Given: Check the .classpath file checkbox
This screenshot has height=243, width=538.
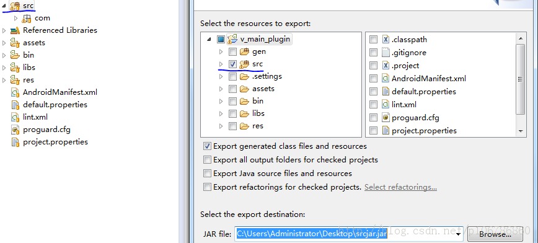Looking at the screenshot, I should [373, 40].
